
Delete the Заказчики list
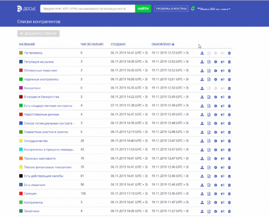coord(229,211)
